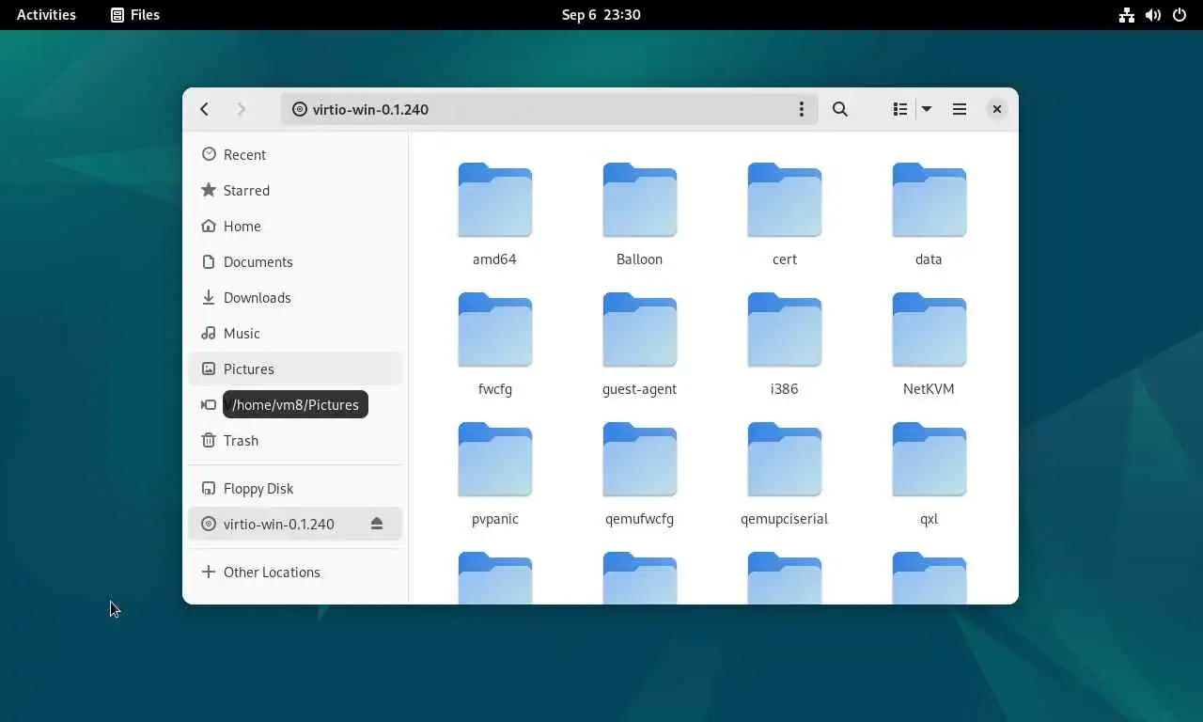Select the Balloon folder
The height and width of the screenshot is (722, 1203).
[639, 214]
